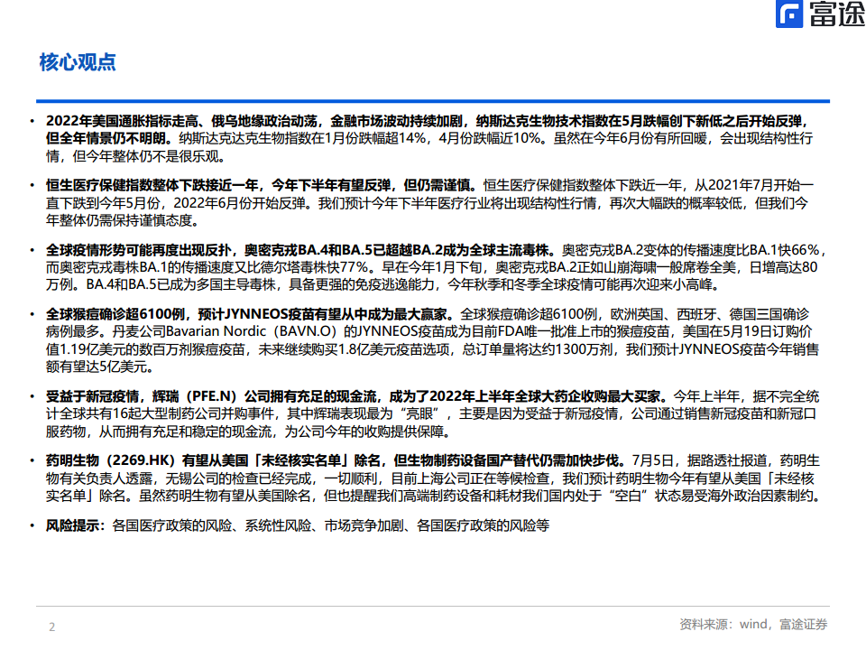The height and width of the screenshot is (650, 866).
Task: Click the bold sentence starting 药明生物（2269.HK）
Action: click(336, 460)
